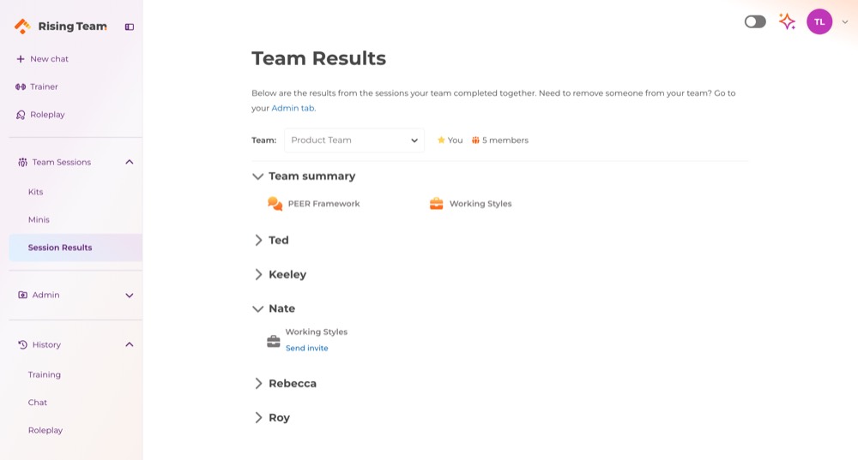Click the Rising Team title text
858x460 pixels.
pyautogui.click(x=72, y=27)
